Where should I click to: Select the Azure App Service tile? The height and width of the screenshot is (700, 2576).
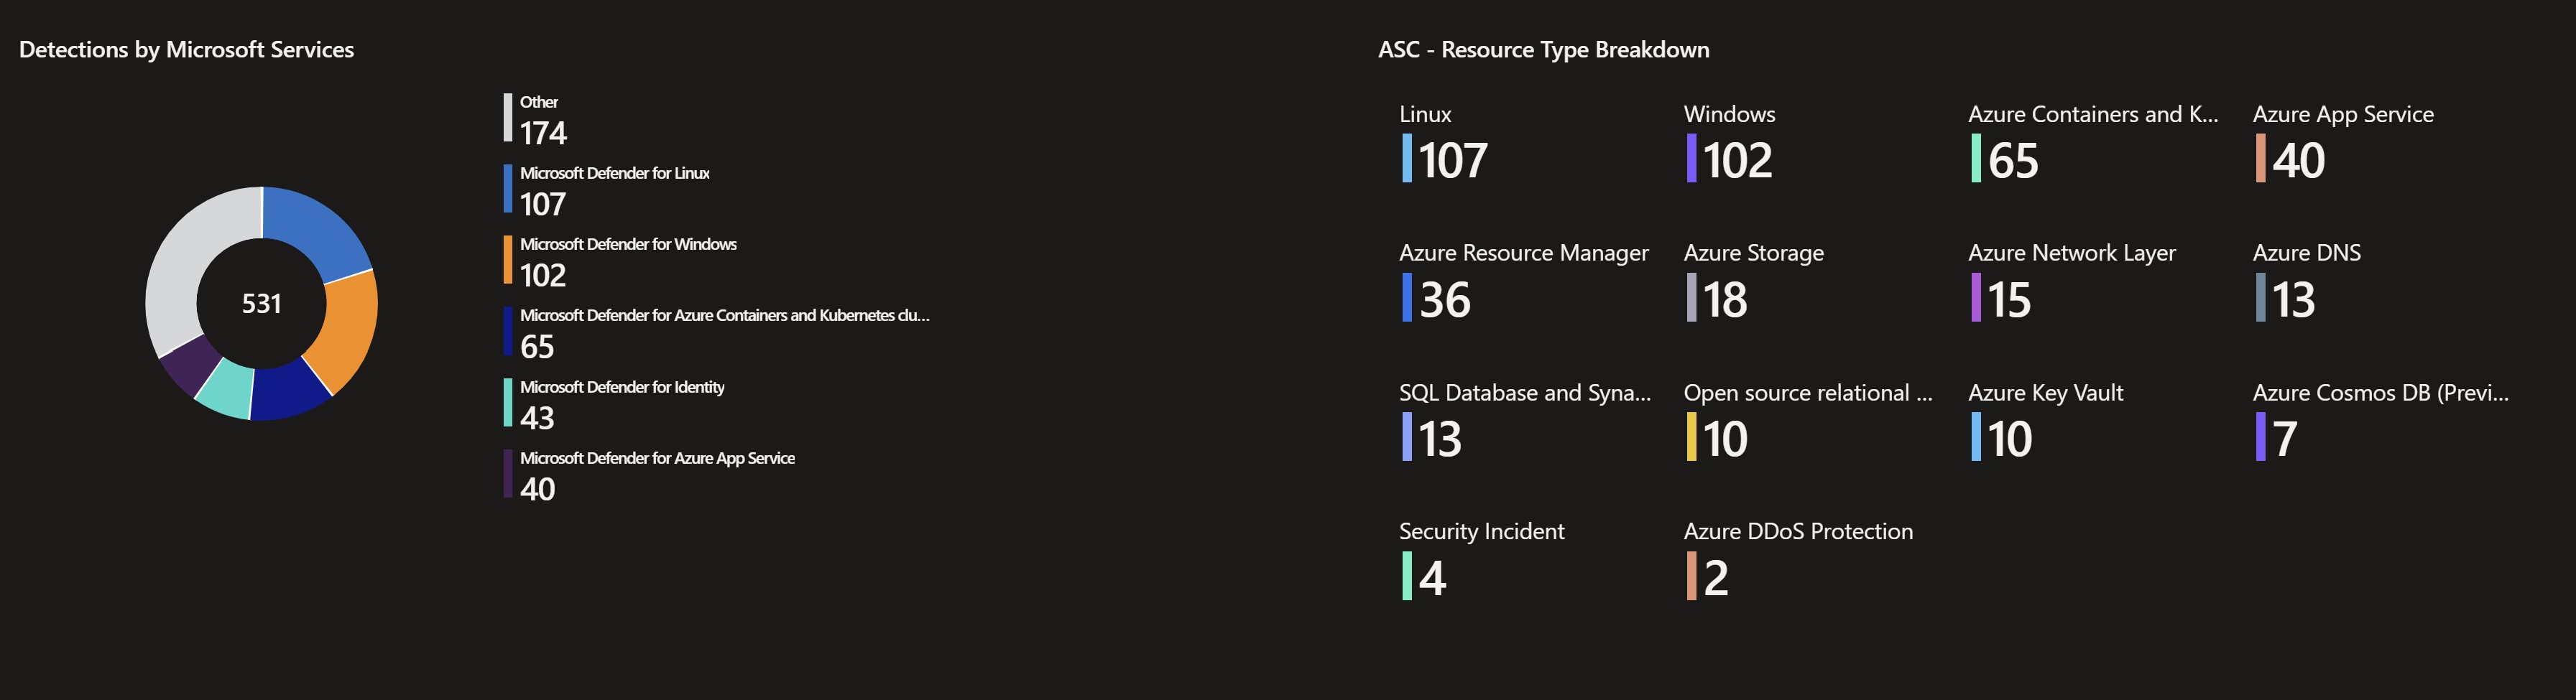[x=2343, y=144]
